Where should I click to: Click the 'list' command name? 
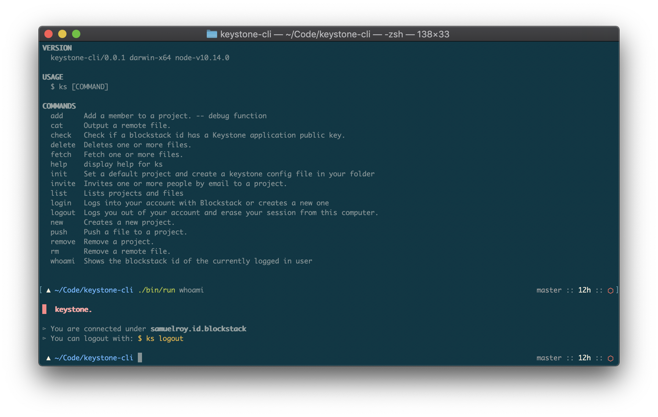59,193
